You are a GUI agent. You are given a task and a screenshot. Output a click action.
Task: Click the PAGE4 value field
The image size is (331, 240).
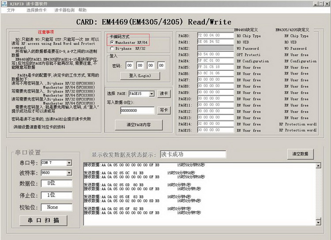pos(215,61)
